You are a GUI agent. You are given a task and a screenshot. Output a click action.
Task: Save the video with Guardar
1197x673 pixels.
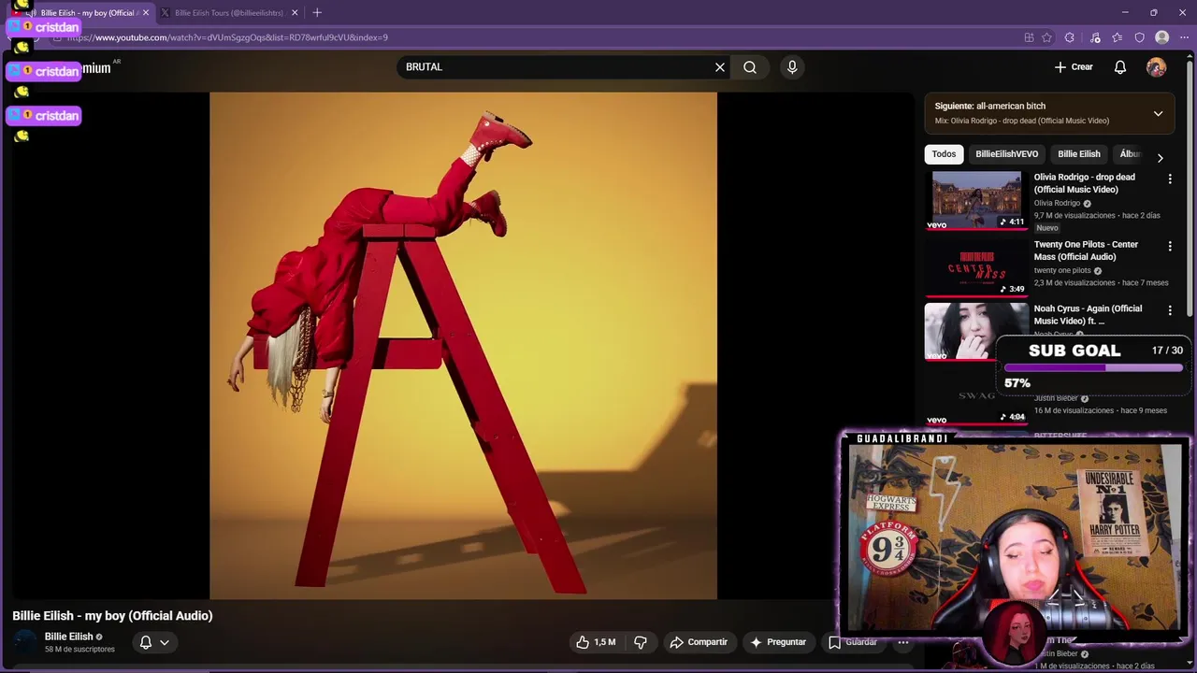click(x=852, y=642)
